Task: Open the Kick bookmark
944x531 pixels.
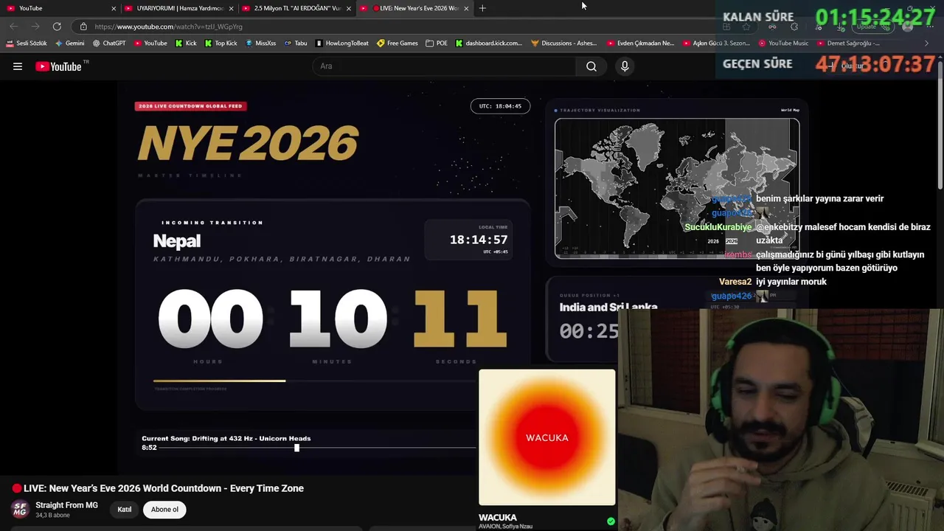Action: click(x=186, y=44)
